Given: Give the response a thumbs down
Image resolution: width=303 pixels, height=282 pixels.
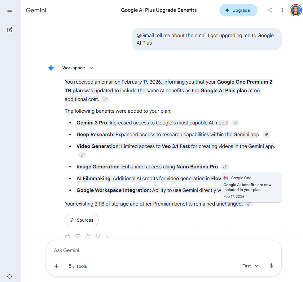Looking at the screenshot, I should point(78,236).
